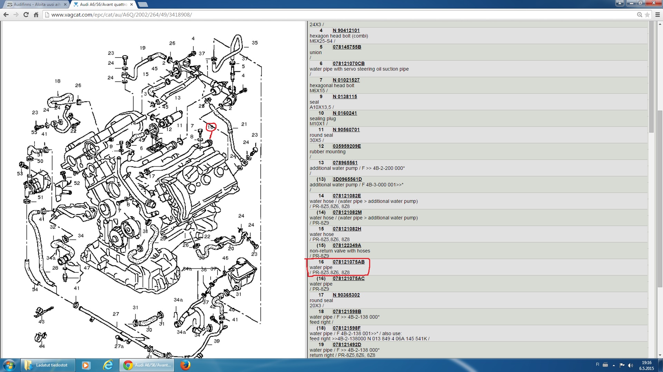Reload the page with refresh icon
Image resolution: width=663 pixels, height=372 pixels.
(x=26, y=15)
